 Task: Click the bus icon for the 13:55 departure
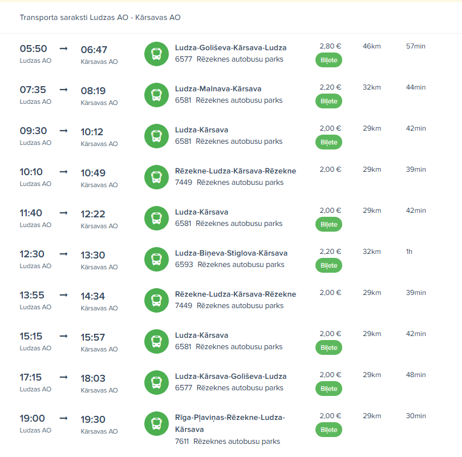pos(156,301)
